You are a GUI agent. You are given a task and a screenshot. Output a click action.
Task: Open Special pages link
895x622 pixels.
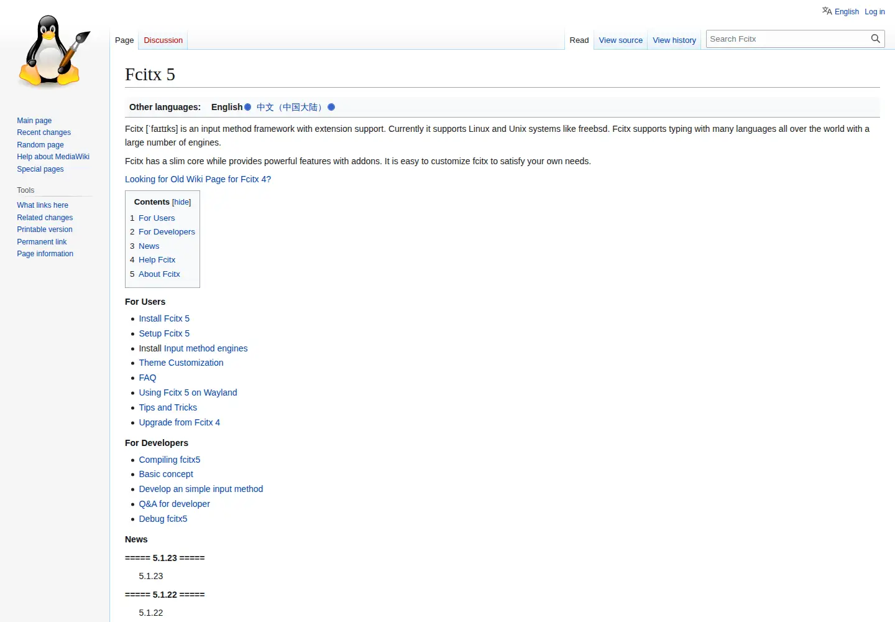[40, 169]
